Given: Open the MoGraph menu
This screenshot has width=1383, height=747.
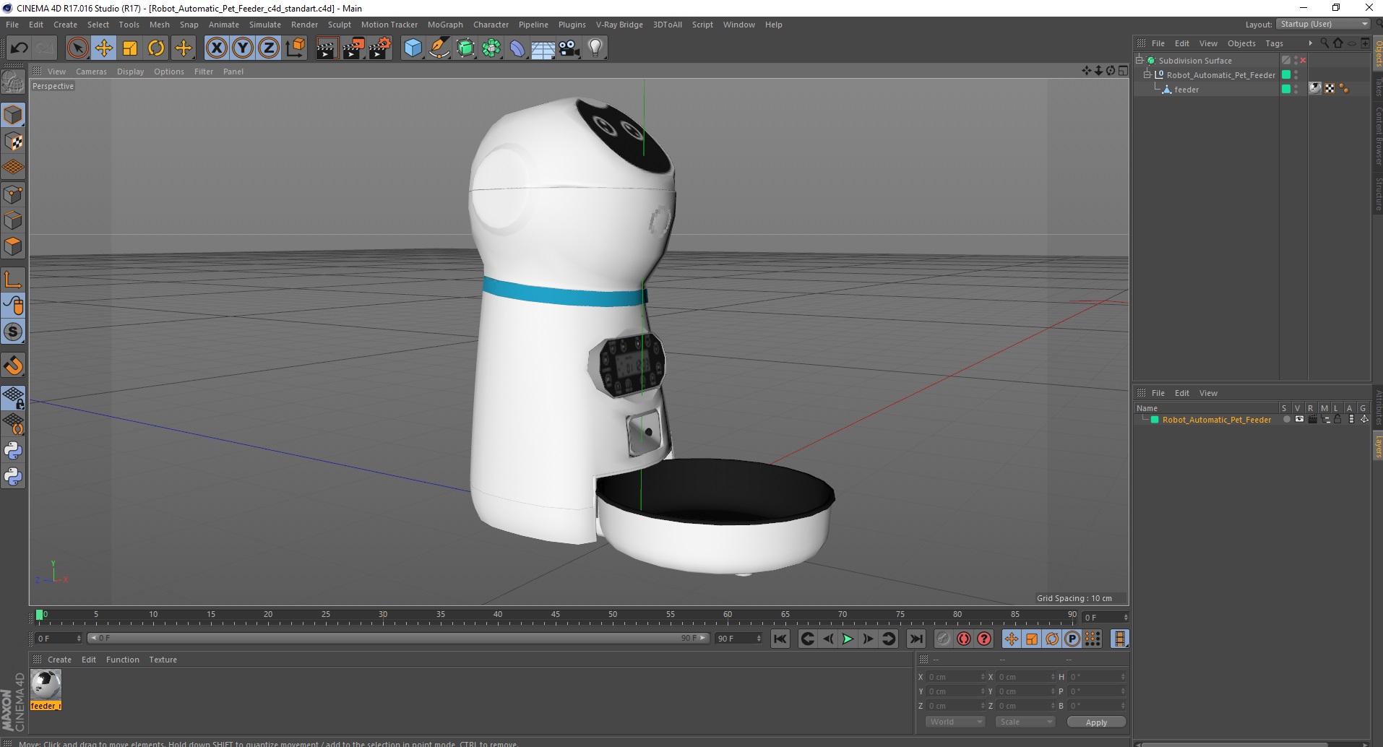Looking at the screenshot, I should 445,25.
